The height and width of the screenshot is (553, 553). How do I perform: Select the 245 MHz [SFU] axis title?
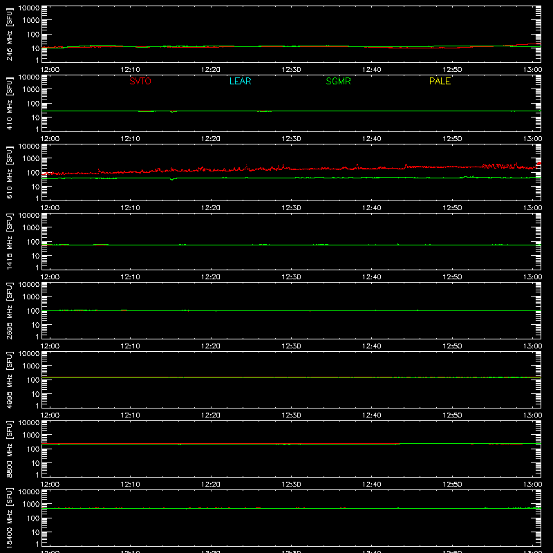[x=10, y=35]
